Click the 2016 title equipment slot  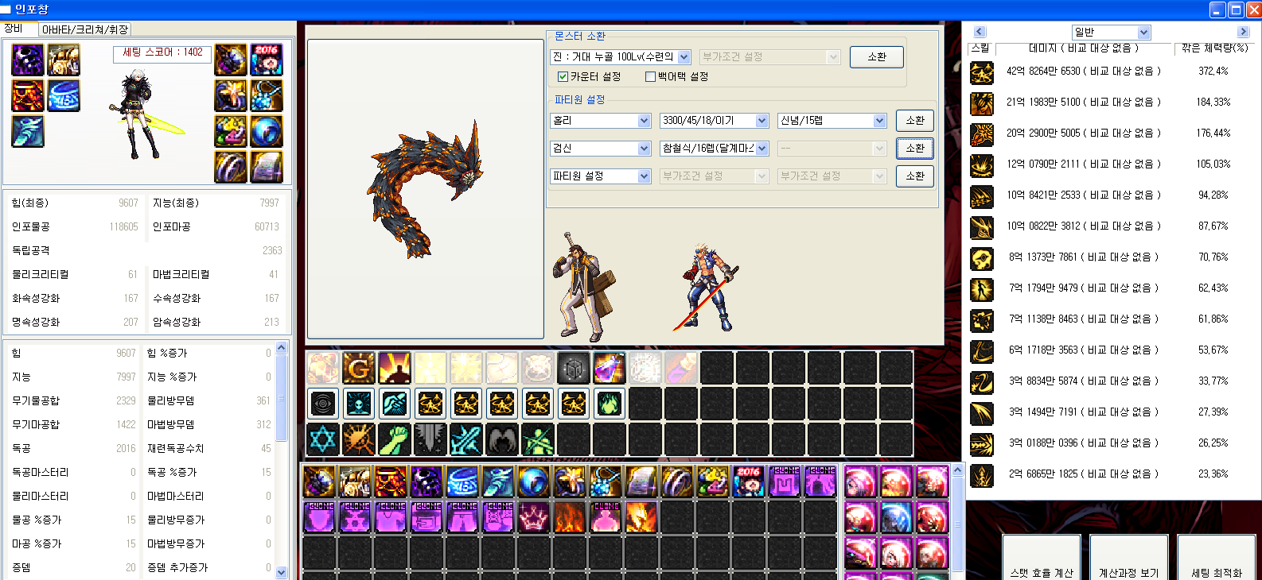[x=267, y=60]
